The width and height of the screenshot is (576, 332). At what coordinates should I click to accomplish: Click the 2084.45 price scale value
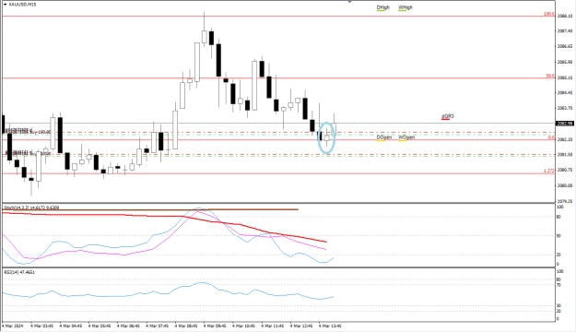(565, 92)
